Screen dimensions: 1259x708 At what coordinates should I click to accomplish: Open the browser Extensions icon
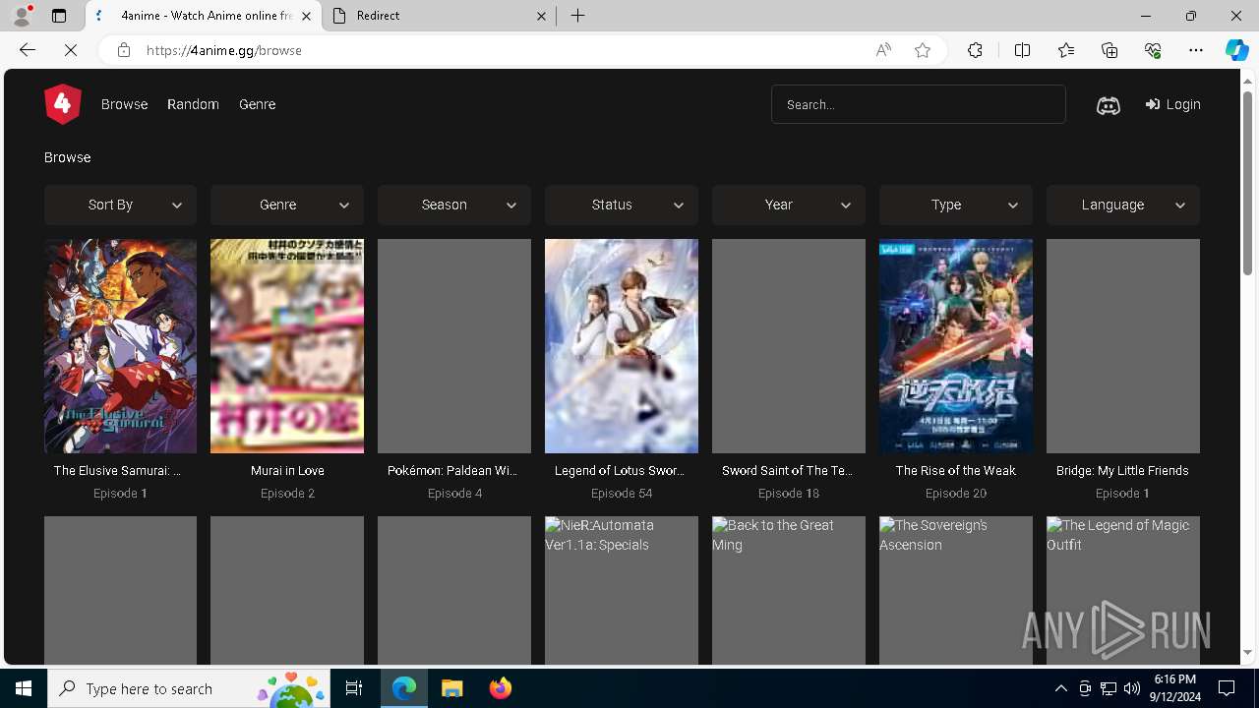975,50
